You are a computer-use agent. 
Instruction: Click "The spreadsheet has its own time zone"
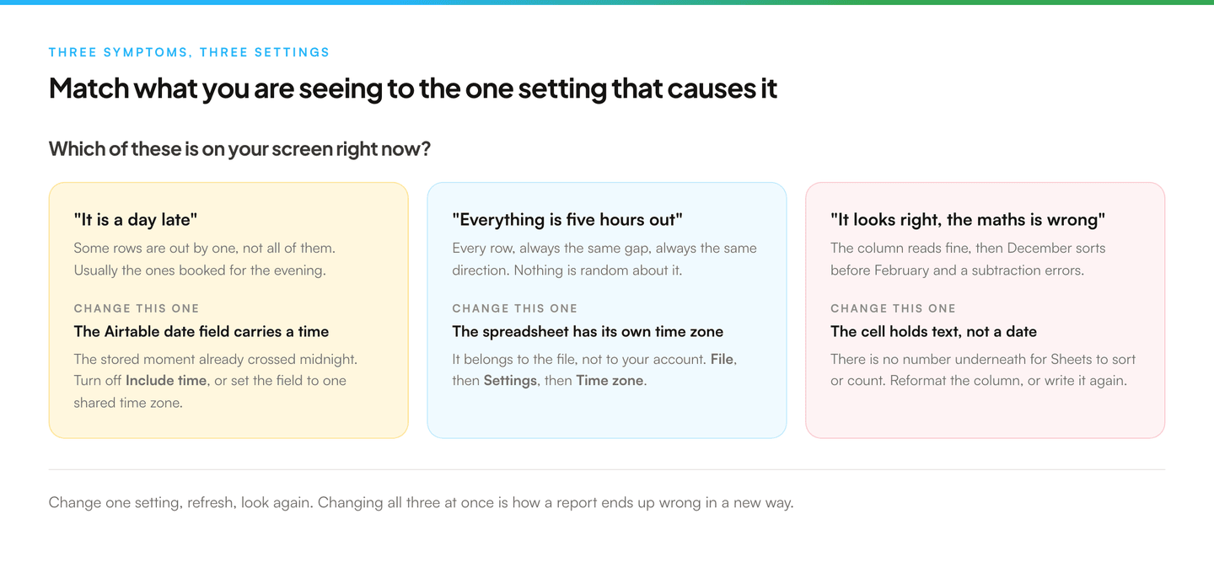point(588,332)
